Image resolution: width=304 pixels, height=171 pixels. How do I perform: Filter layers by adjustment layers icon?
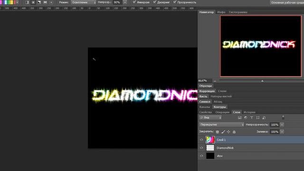pyautogui.click(x=246, y=117)
